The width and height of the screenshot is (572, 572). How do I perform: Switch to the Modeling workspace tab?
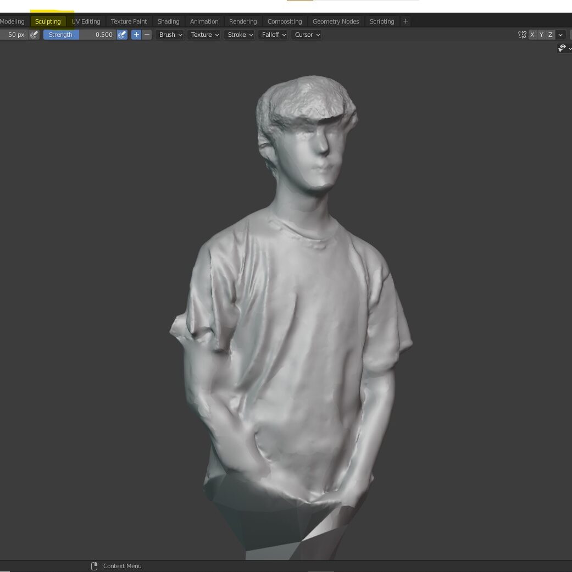pos(13,21)
